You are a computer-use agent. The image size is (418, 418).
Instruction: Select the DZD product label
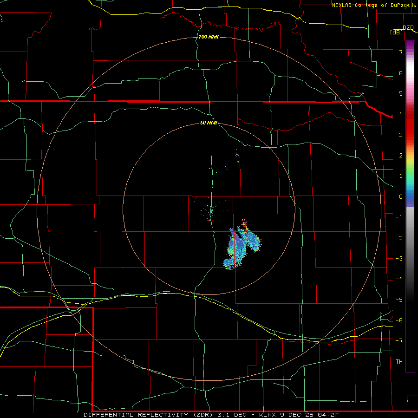pos(408,27)
